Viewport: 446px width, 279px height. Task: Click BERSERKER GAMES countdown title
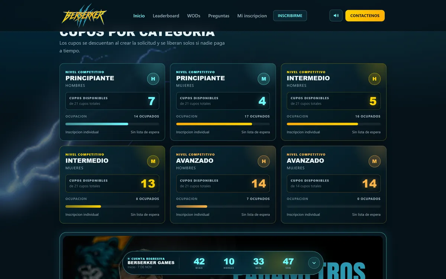coord(151,263)
